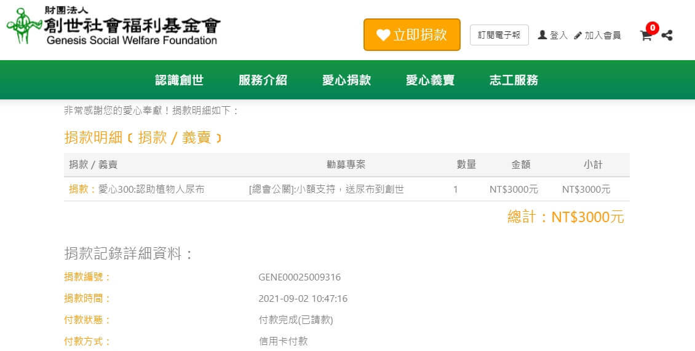Go to 志工服務 menu item
The height and width of the screenshot is (351, 695).
coord(514,80)
